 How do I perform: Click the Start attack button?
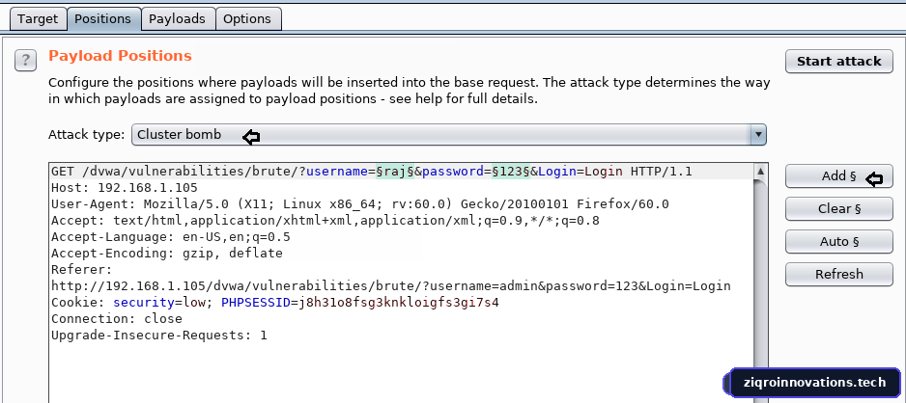click(839, 61)
